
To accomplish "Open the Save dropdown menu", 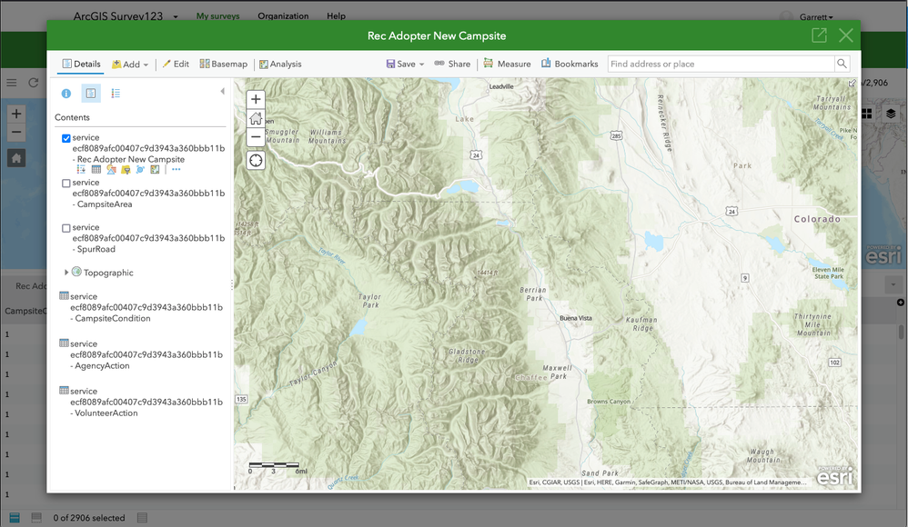I will pyautogui.click(x=406, y=65).
